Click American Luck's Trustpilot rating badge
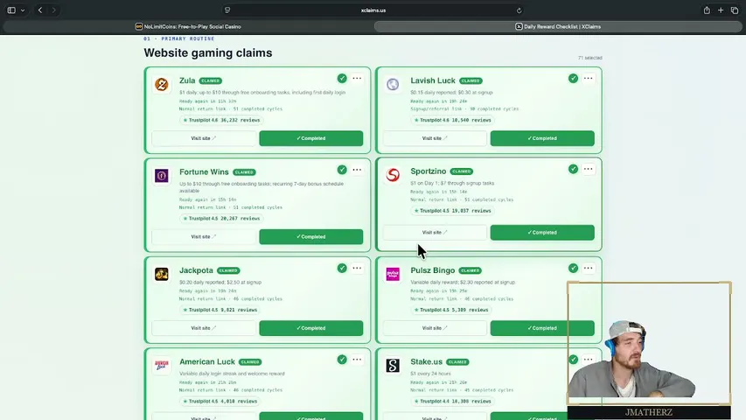This screenshot has width=746, height=420. click(220, 402)
